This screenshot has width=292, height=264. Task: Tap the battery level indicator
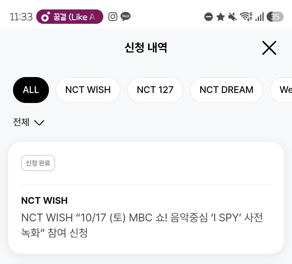pos(275,16)
